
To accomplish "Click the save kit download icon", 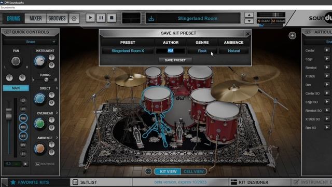I will [x=151, y=19].
